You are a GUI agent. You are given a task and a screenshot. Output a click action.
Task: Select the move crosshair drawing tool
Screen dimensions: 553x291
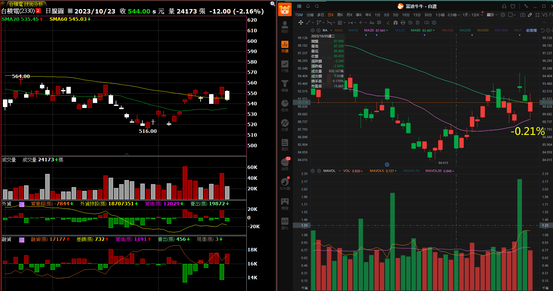point(301,23)
